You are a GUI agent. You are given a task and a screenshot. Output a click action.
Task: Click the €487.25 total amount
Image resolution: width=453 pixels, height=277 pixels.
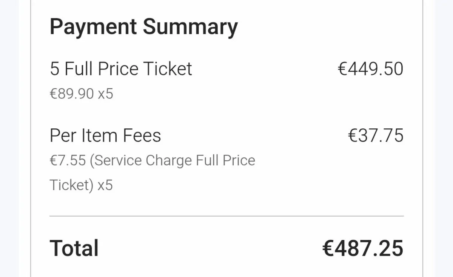[x=363, y=248]
